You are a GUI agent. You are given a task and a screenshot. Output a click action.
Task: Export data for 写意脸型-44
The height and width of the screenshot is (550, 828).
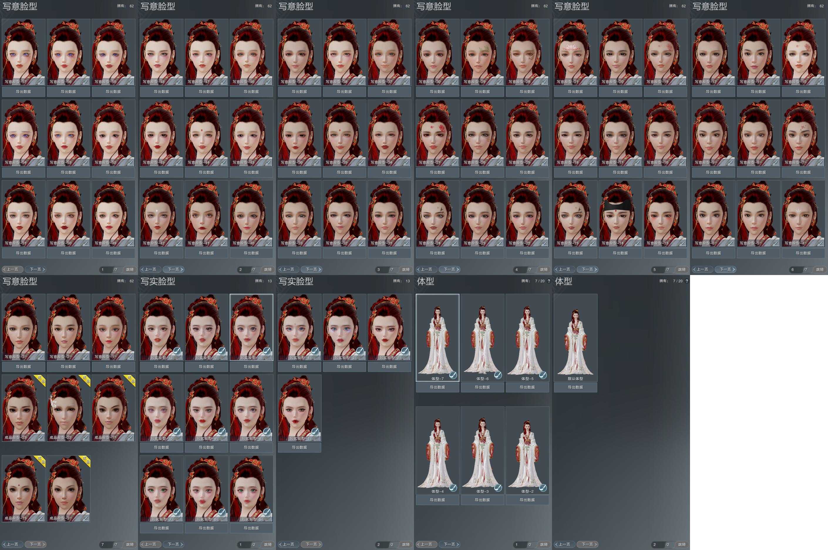[x=206, y=172]
